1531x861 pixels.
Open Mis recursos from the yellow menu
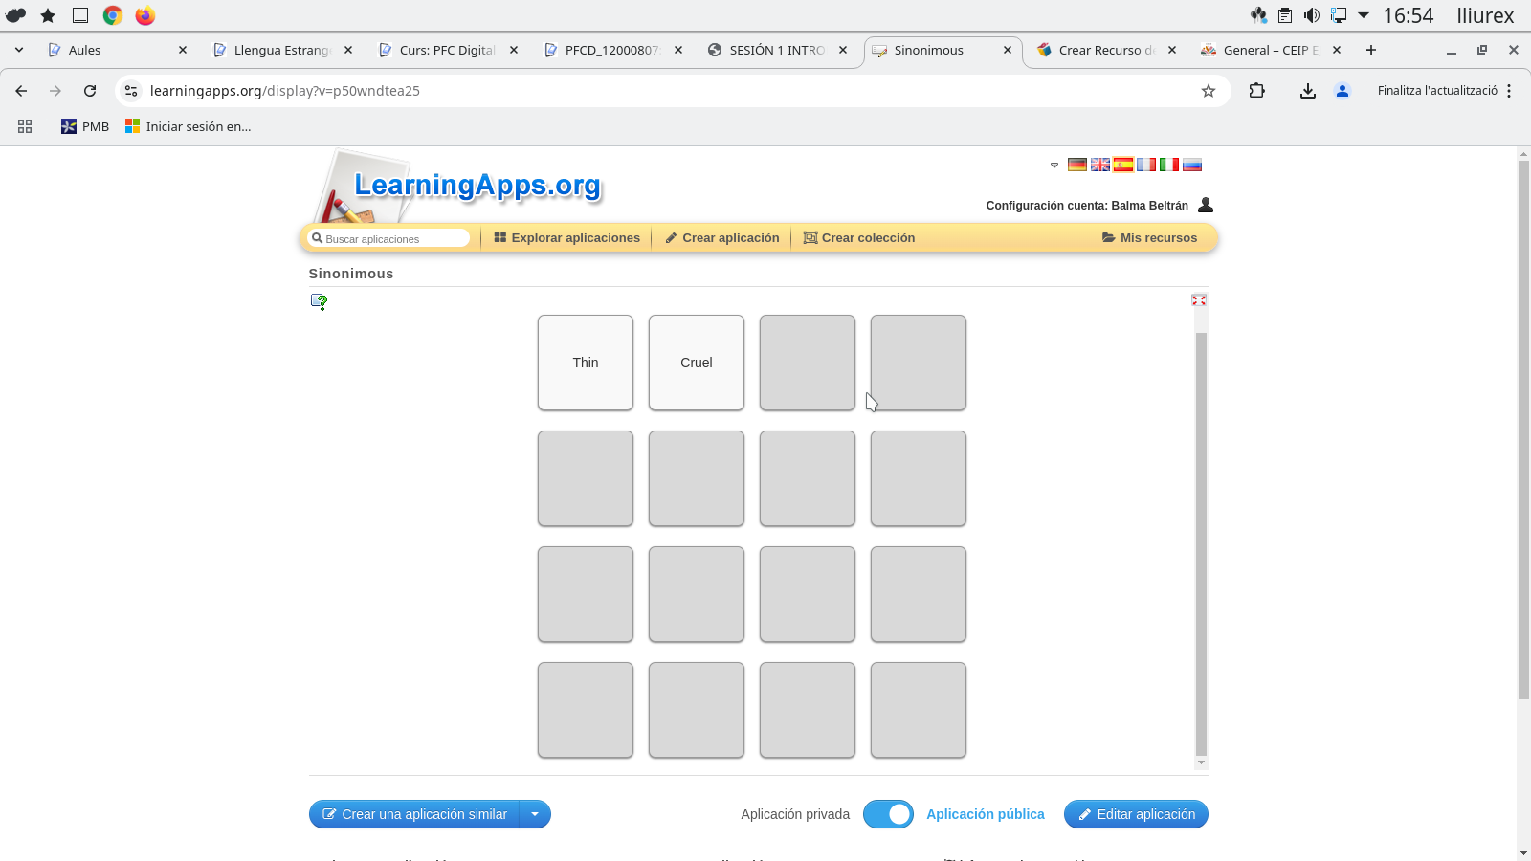pyautogui.click(x=1150, y=237)
